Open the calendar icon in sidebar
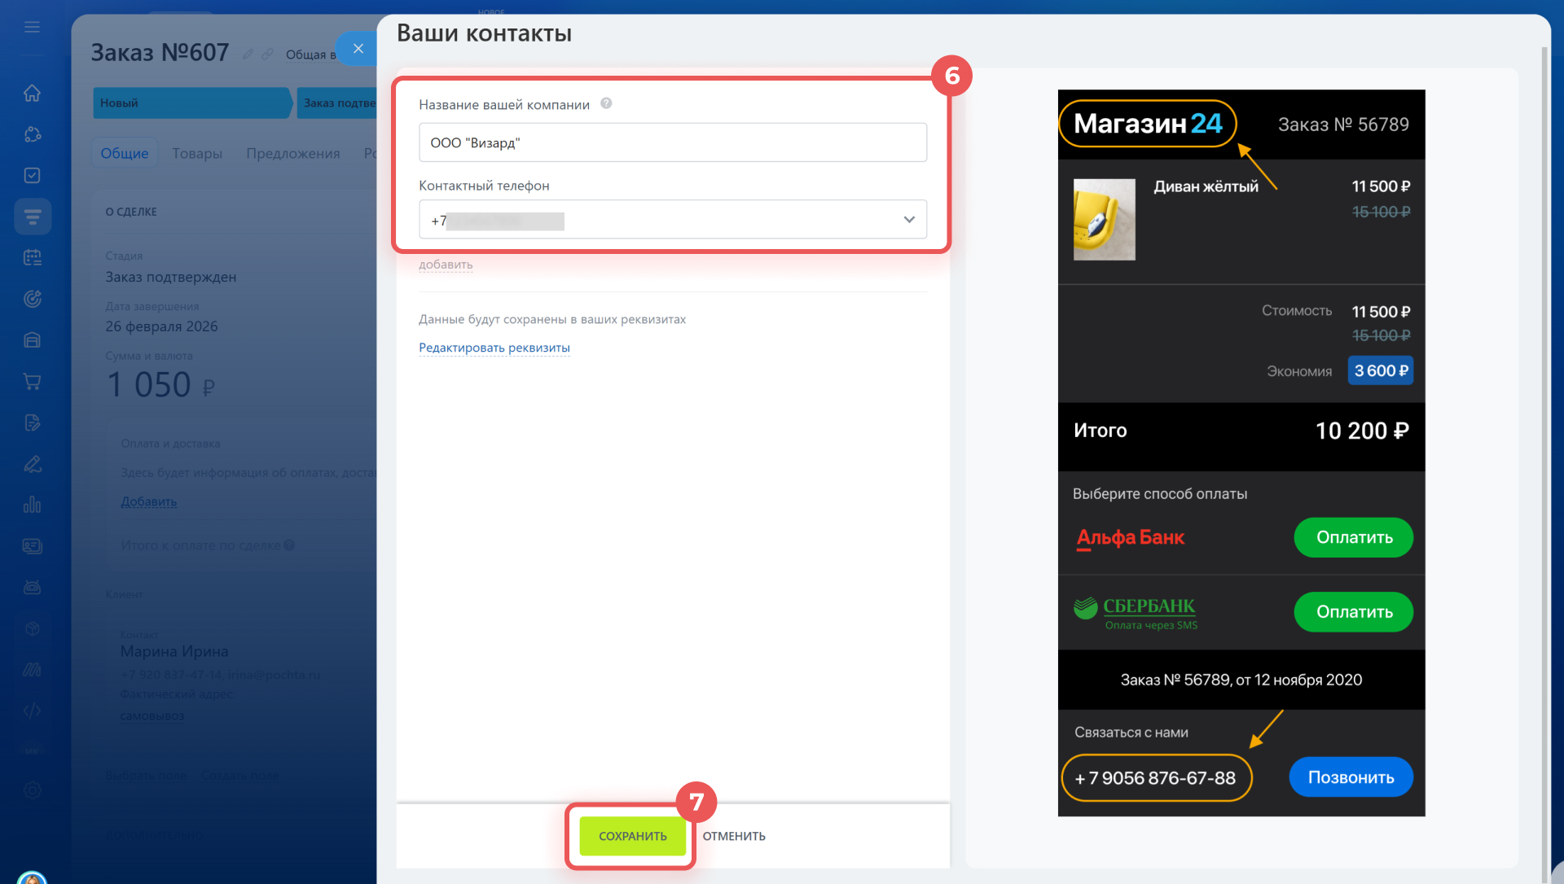 [x=32, y=257]
